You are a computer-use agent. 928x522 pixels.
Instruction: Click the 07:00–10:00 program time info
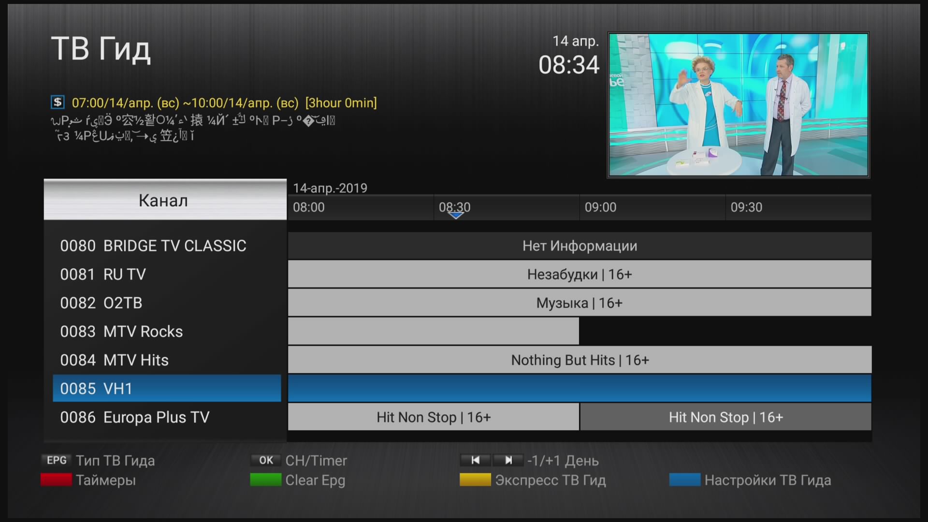tap(224, 103)
